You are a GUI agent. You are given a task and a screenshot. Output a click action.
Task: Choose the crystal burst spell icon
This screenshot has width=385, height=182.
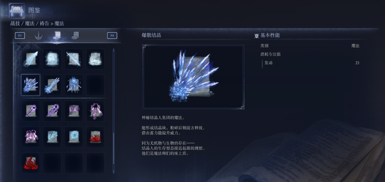[74, 85]
